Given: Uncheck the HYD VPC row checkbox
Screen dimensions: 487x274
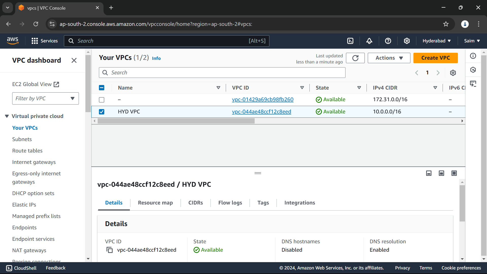Looking at the screenshot, I should point(101,112).
